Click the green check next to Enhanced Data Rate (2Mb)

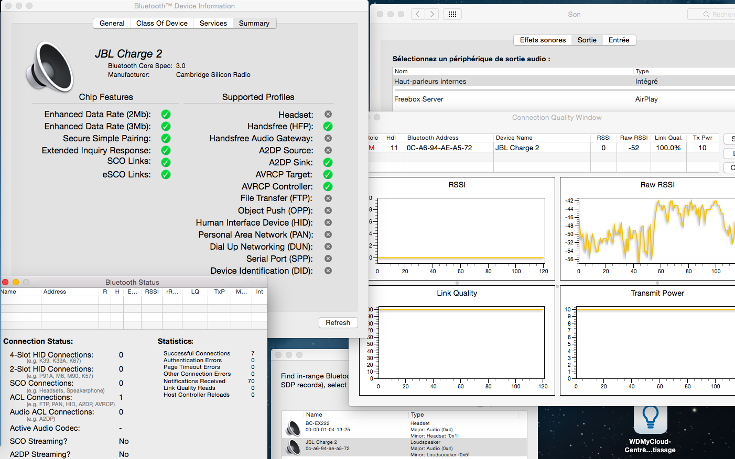coord(166,114)
